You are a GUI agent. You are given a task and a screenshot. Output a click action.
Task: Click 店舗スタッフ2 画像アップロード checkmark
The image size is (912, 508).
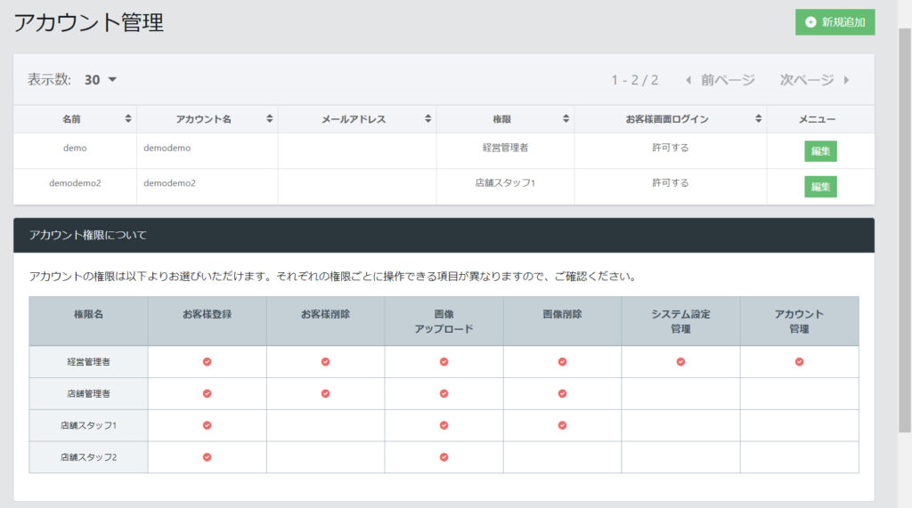point(444,457)
